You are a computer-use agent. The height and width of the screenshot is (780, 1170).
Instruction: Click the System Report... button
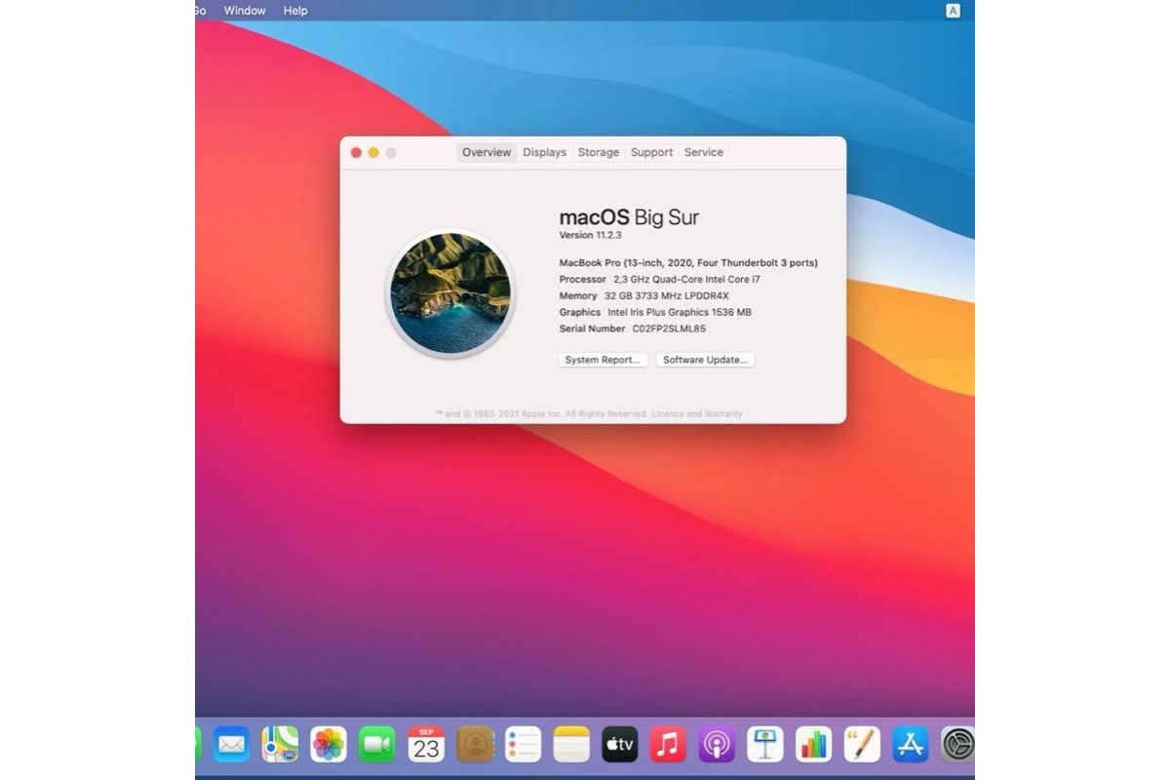point(603,360)
